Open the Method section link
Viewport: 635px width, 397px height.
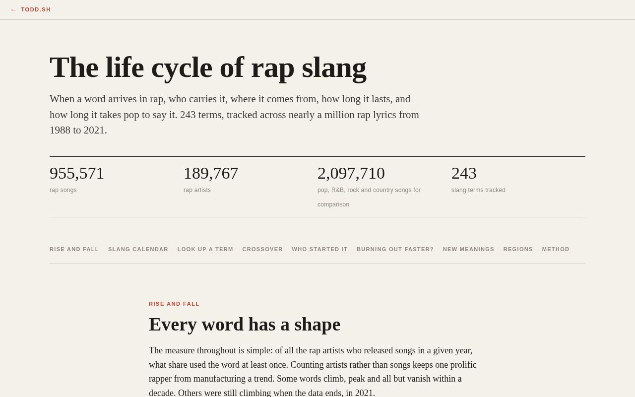pyautogui.click(x=556, y=249)
